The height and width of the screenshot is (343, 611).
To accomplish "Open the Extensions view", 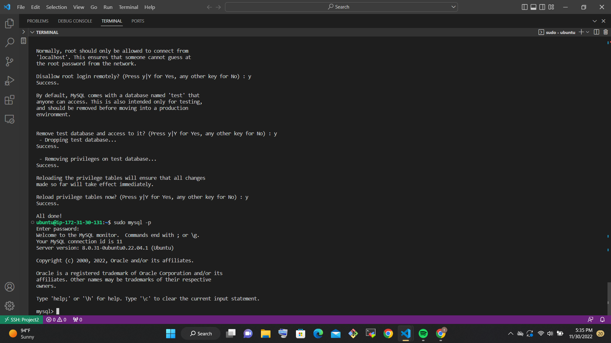I will click(x=10, y=99).
